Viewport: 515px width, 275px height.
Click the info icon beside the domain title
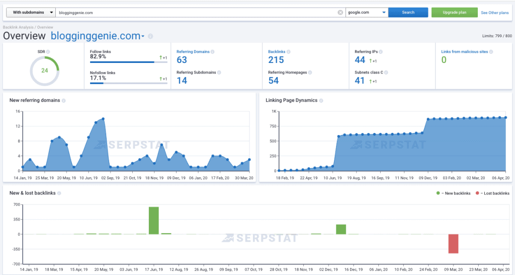pyautogui.click(x=150, y=36)
